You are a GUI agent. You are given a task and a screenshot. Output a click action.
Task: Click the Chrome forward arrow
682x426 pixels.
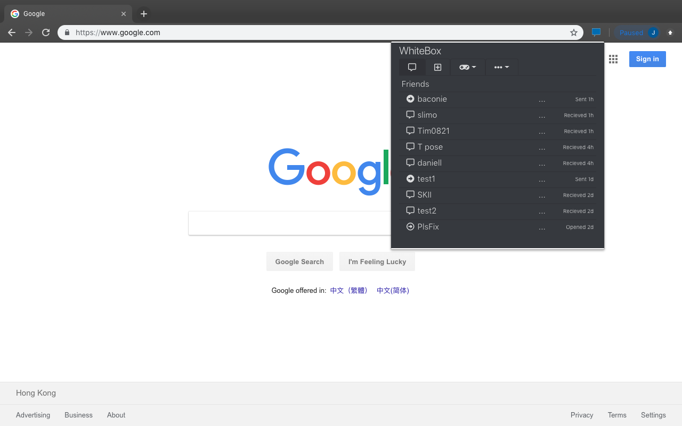29,32
